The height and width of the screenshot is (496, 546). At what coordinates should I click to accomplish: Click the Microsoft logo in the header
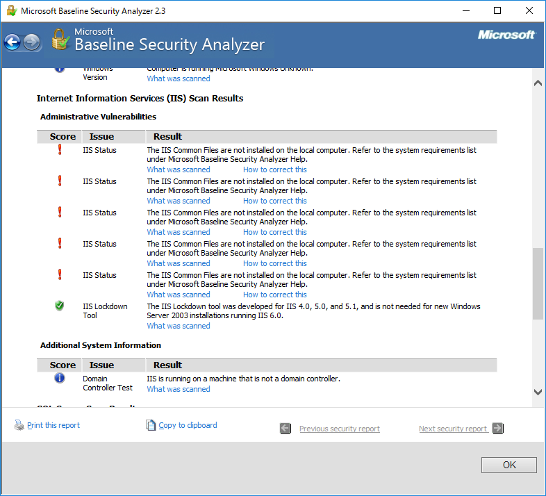(x=506, y=35)
